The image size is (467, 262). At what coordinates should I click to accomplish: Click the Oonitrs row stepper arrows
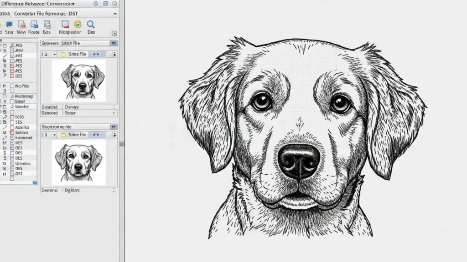[114, 107]
